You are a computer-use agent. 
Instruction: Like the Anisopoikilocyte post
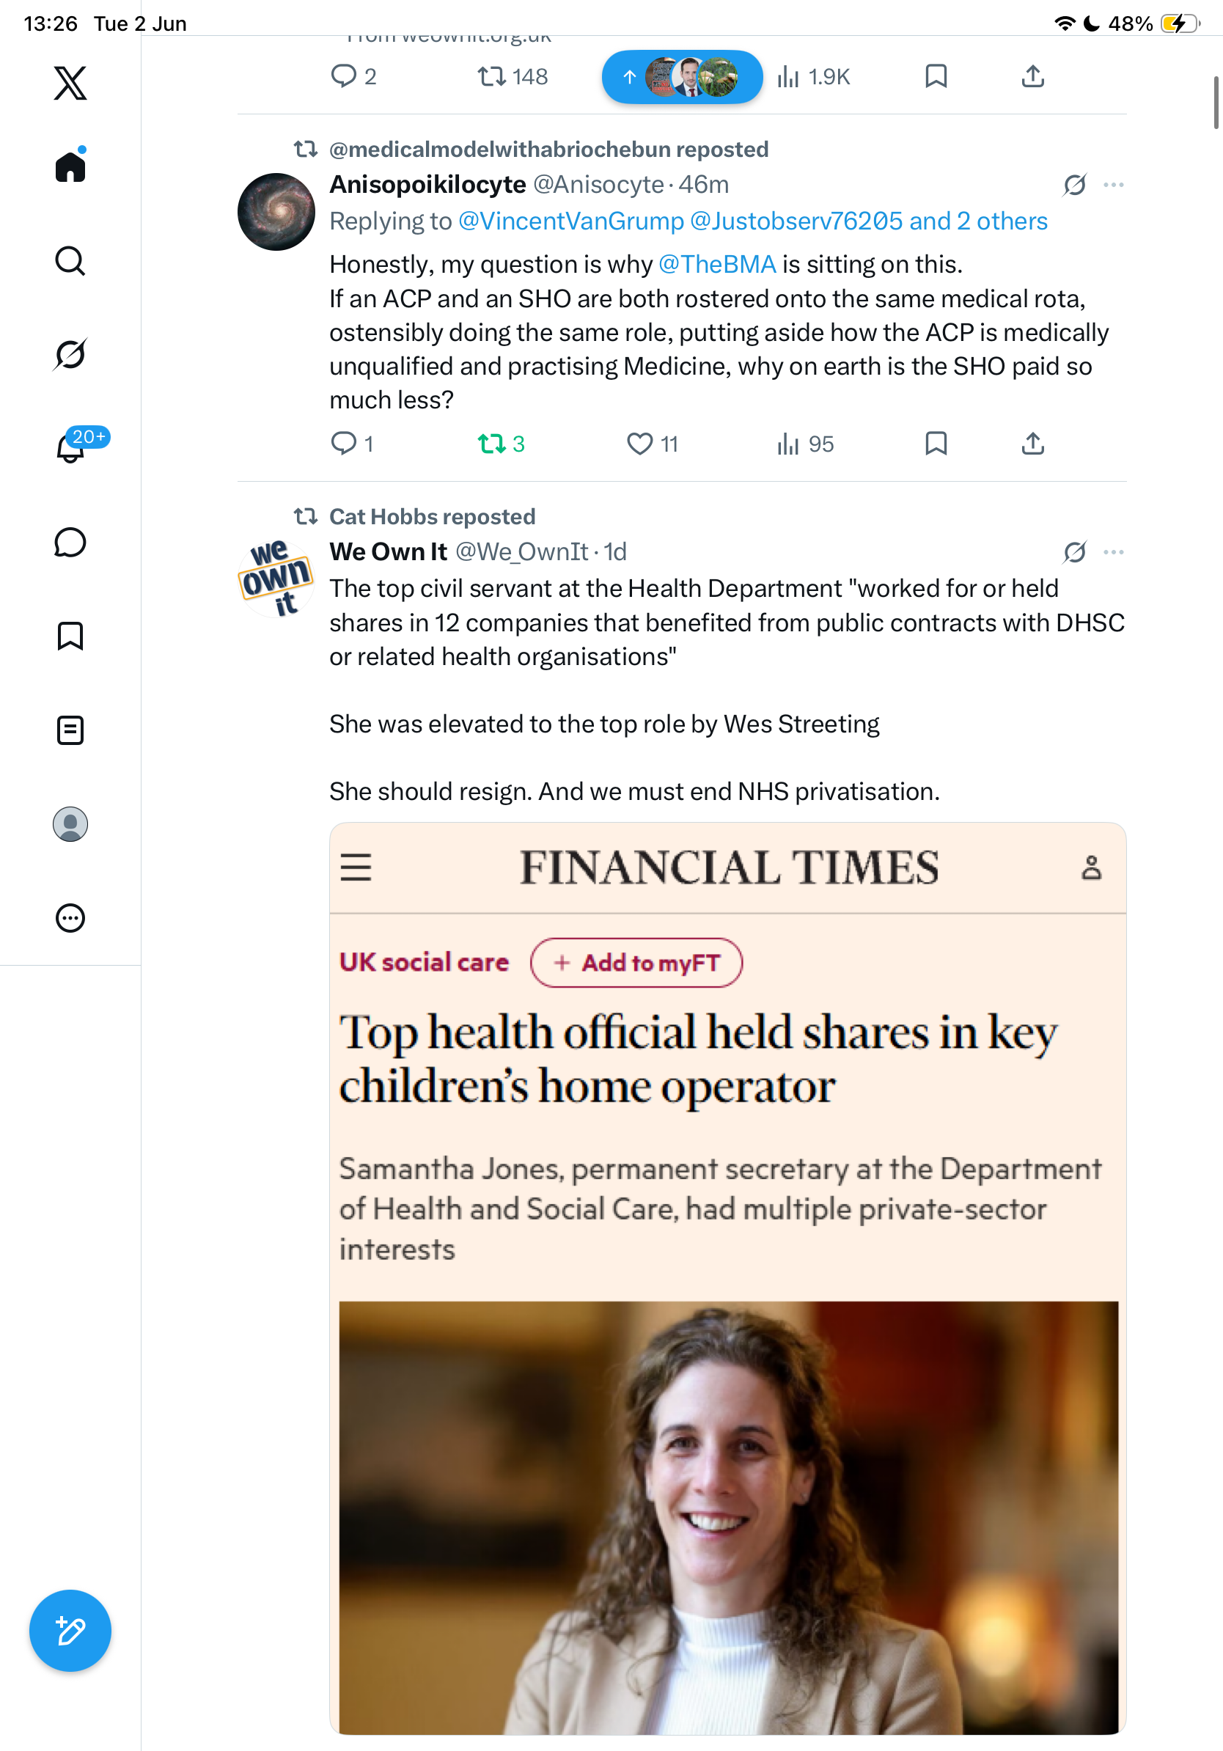tap(652, 444)
